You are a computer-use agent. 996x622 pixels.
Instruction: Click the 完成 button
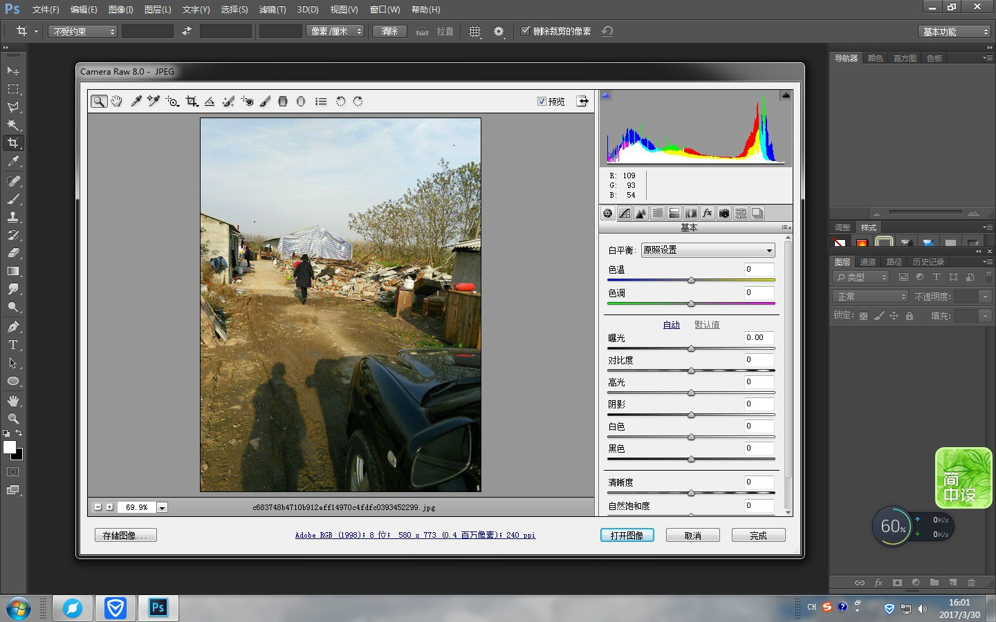759,536
